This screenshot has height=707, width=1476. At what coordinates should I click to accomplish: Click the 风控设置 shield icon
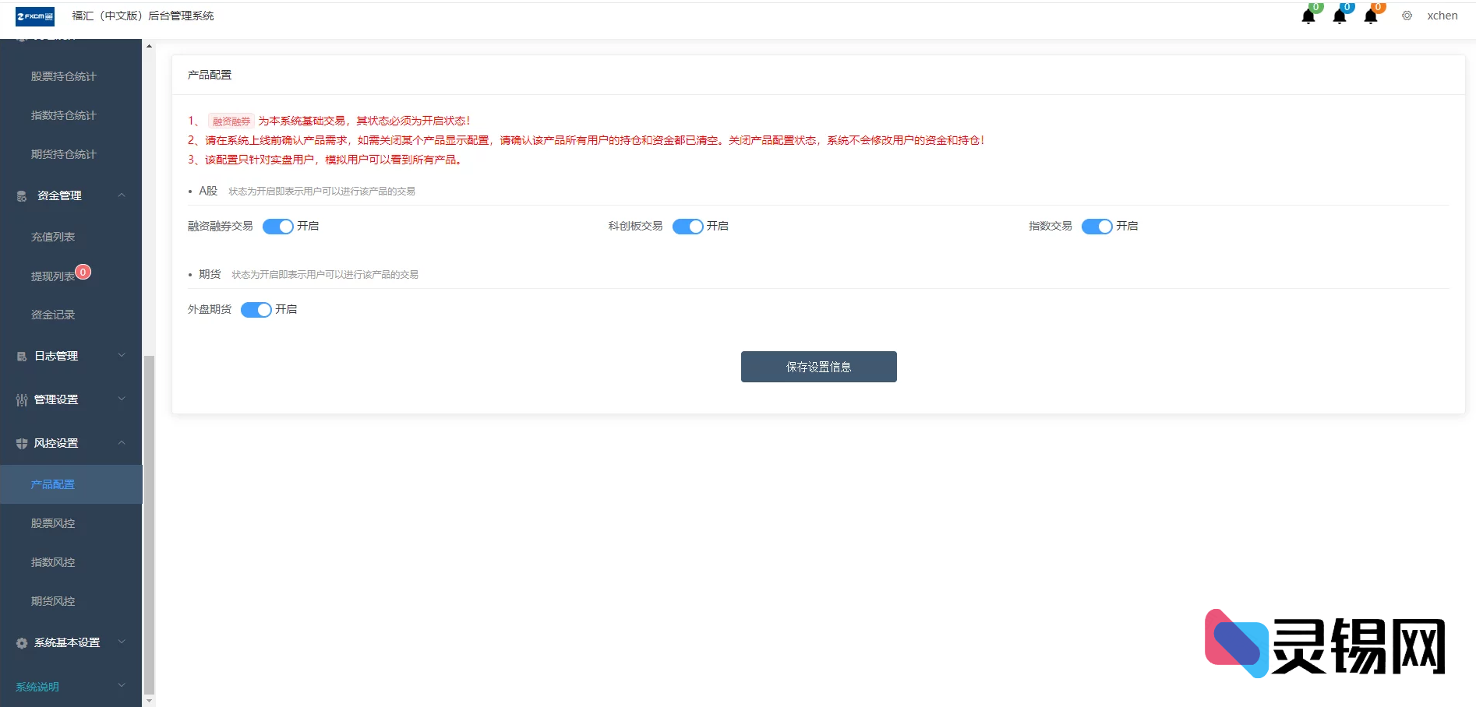22,444
